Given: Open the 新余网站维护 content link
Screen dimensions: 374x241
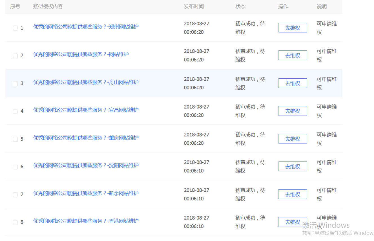Looking at the screenshot, I should [x=86, y=193].
